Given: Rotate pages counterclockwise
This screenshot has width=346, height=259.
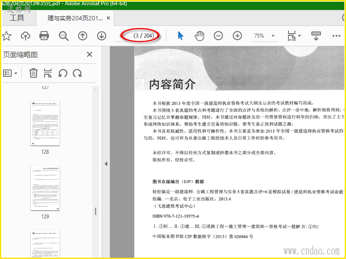Looking at the screenshot, I should [63, 73].
